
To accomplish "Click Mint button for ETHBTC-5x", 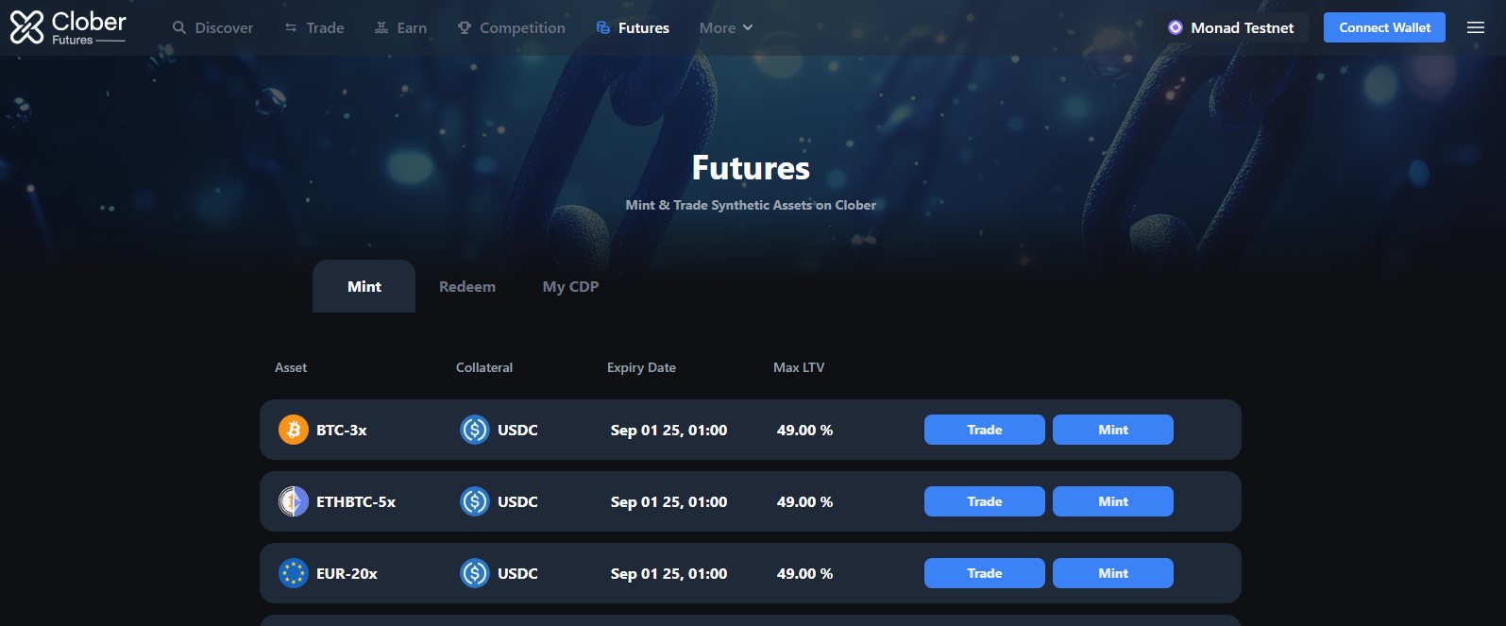I will (x=1113, y=501).
